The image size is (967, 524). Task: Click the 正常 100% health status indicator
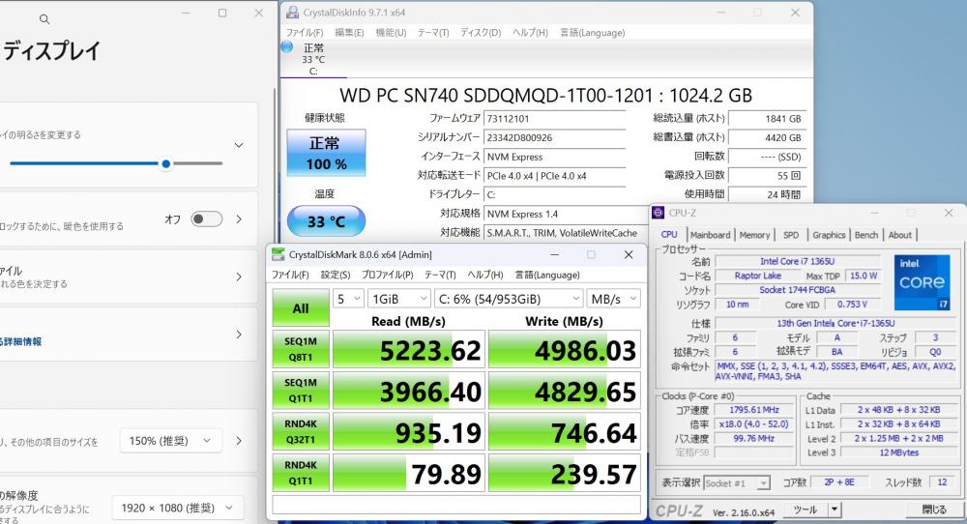326,154
